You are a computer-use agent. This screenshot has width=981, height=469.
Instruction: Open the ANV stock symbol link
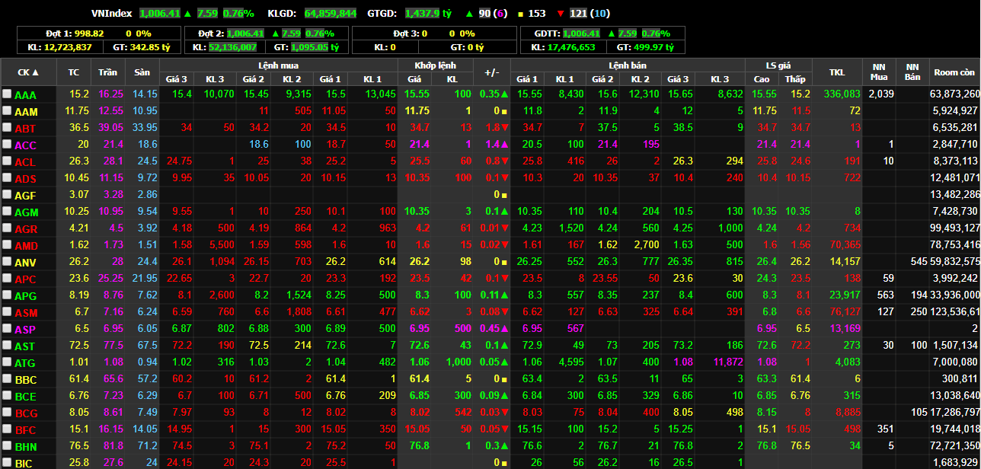point(25,262)
